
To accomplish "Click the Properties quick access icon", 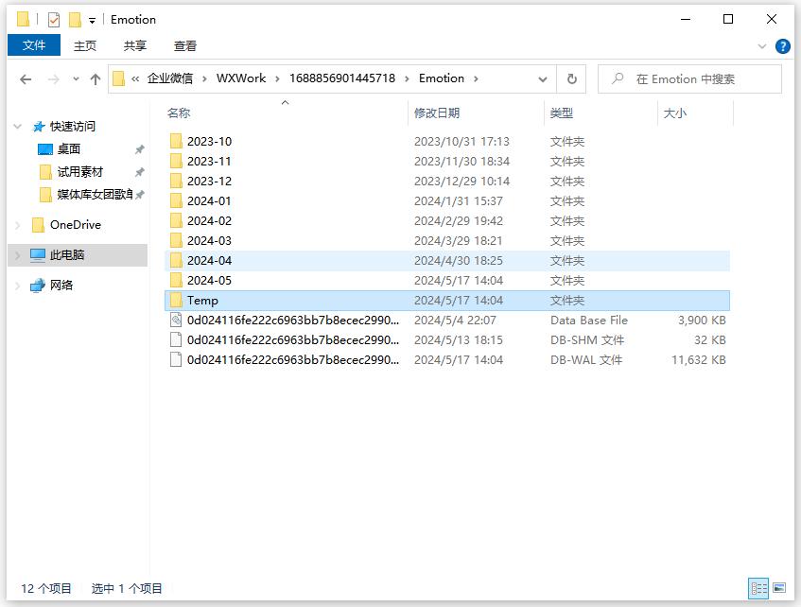I will (x=54, y=19).
